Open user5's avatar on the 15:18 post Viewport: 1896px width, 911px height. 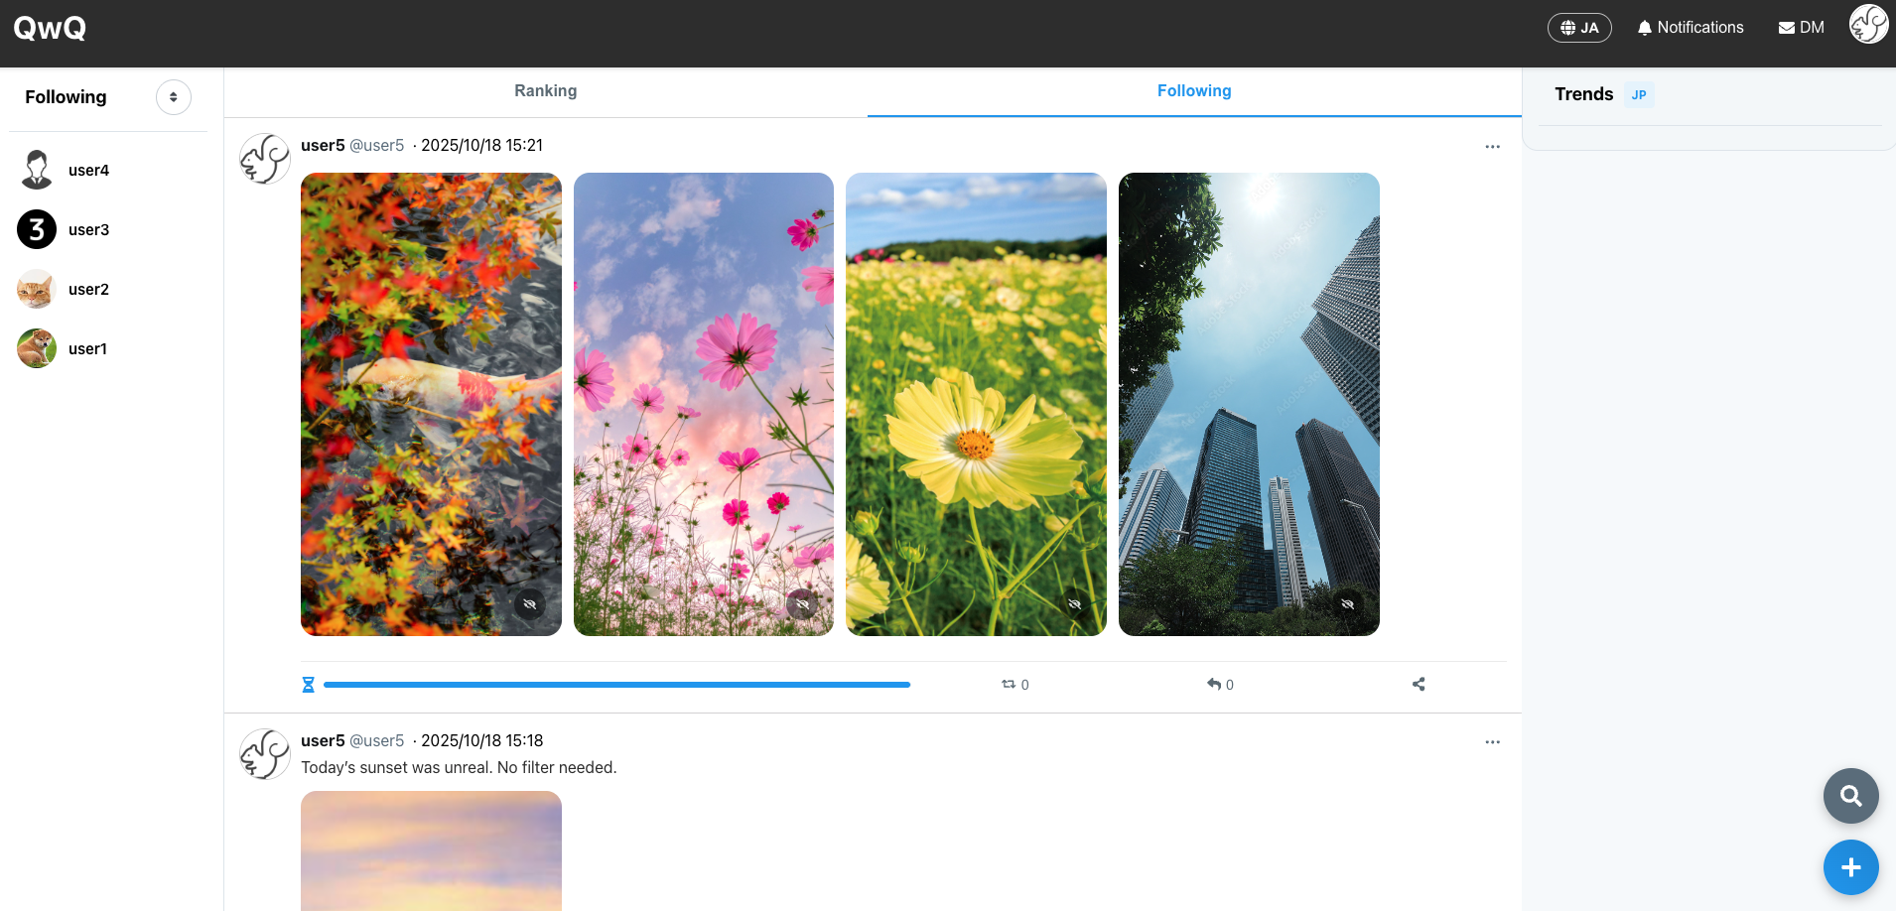[265, 754]
